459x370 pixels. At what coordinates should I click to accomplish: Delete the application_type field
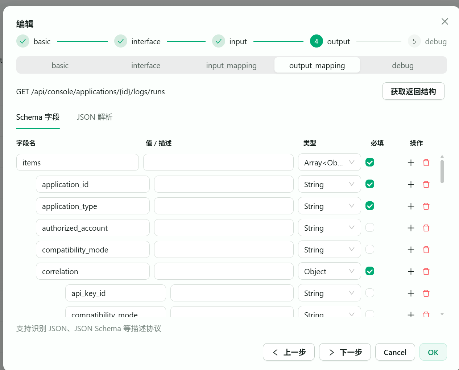click(426, 206)
